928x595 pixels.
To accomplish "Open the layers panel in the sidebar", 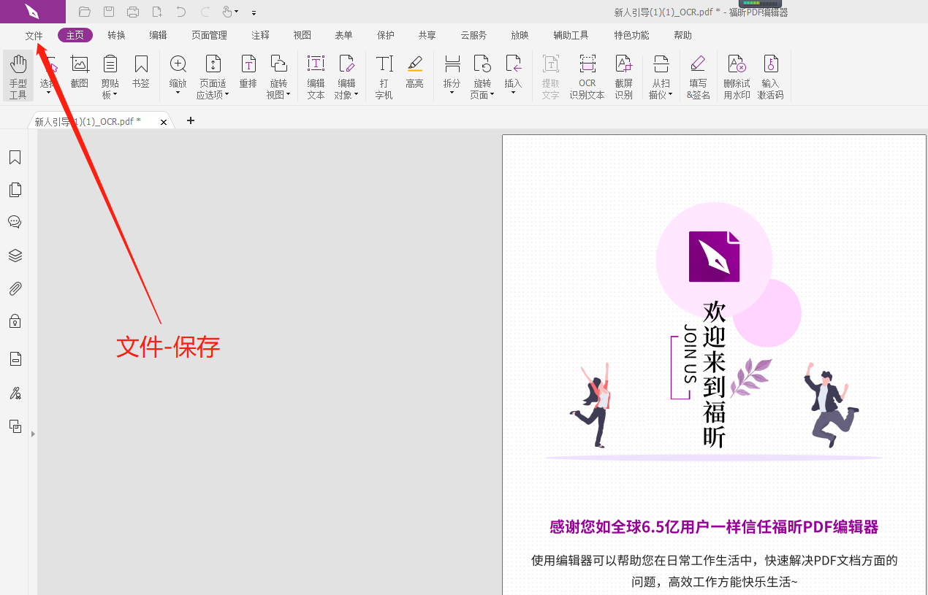I will click(15, 255).
